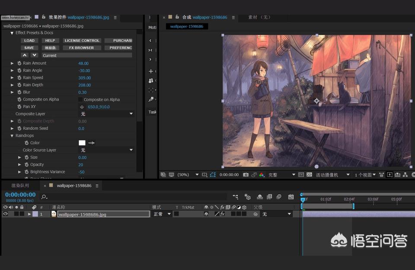
Task: Click the SAVE preset button
Action: (29, 48)
